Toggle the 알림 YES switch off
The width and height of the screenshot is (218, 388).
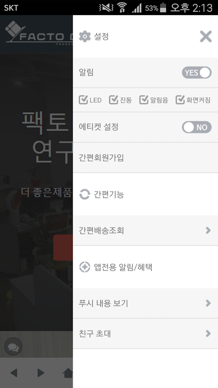pos(197,72)
